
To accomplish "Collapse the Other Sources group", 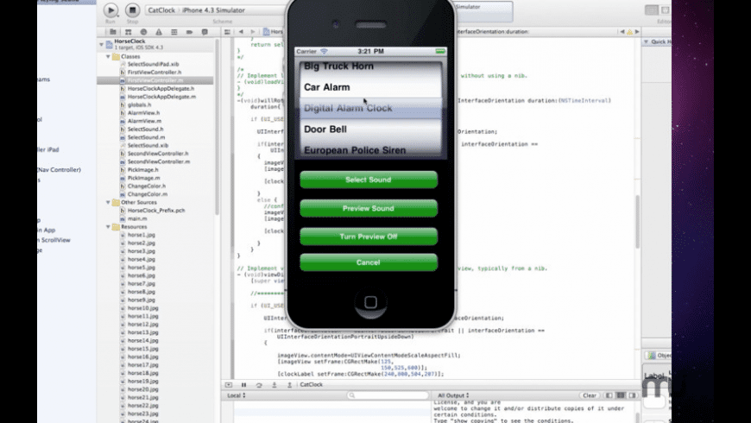I will click(108, 202).
